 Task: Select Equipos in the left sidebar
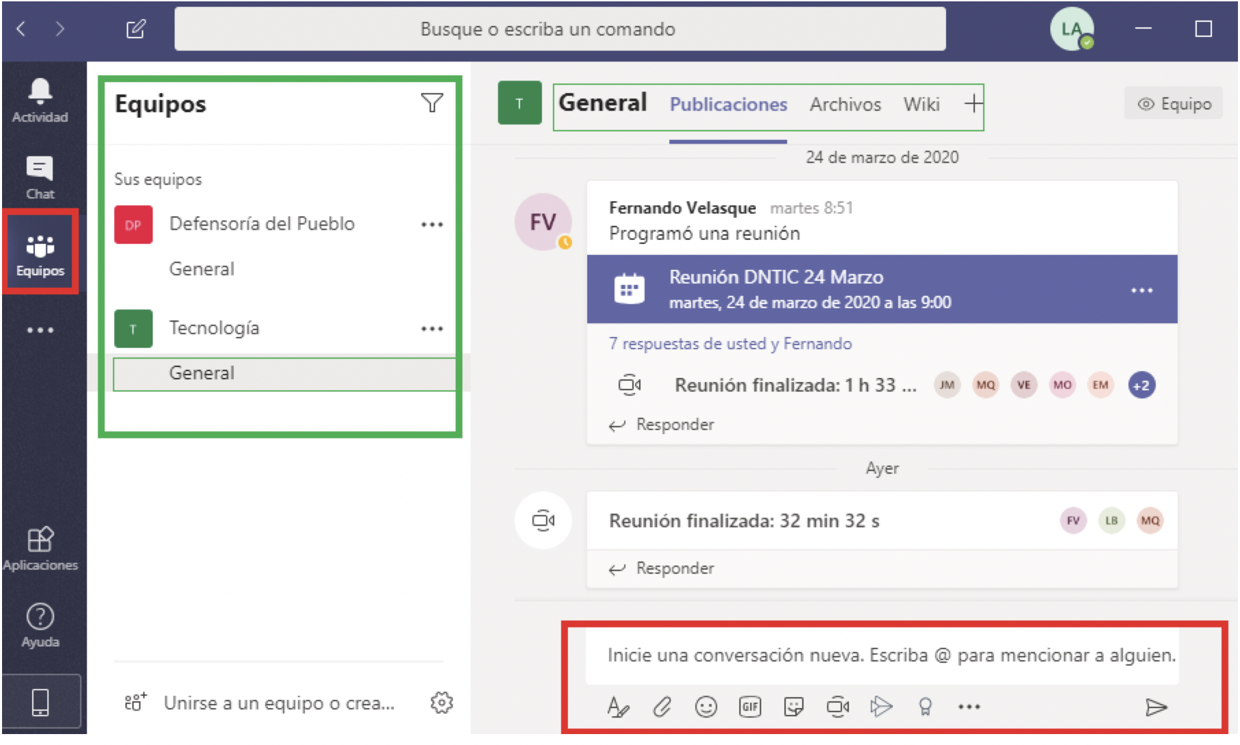[40, 254]
